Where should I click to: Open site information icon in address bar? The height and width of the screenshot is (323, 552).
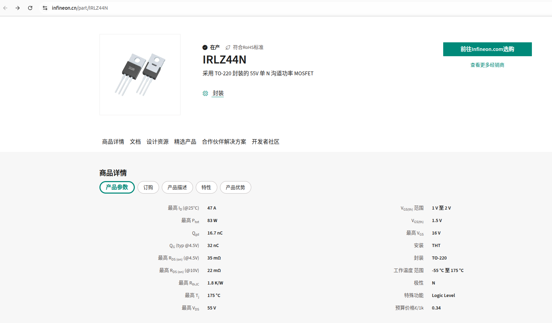point(45,8)
